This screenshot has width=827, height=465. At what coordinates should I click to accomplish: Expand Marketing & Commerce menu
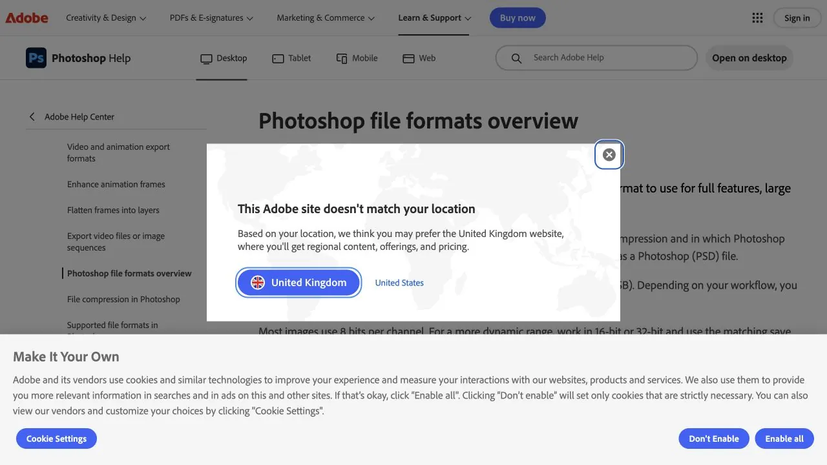326,18
